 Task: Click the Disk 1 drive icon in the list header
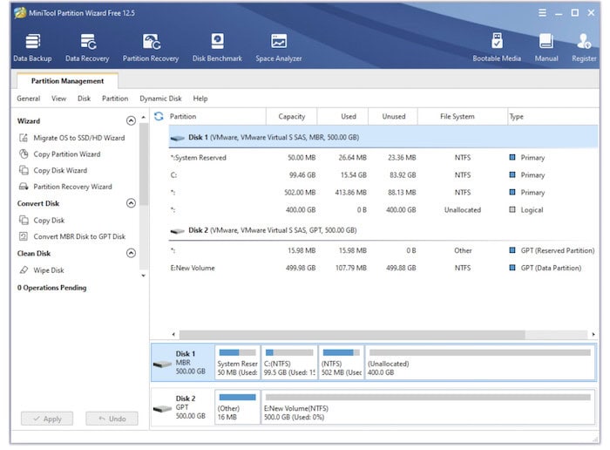(x=178, y=138)
